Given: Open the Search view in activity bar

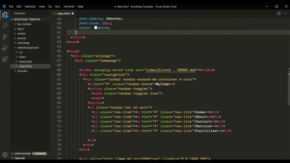Looking at the screenshot, I should [x=5, y=25].
